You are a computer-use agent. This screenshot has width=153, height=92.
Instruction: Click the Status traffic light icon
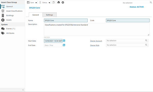point(40,3)
